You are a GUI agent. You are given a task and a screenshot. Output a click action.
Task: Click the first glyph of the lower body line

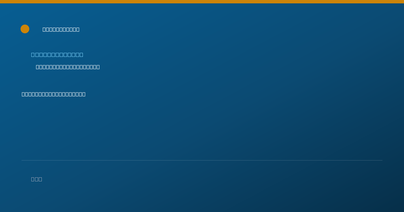pyautogui.click(x=24, y=94)
